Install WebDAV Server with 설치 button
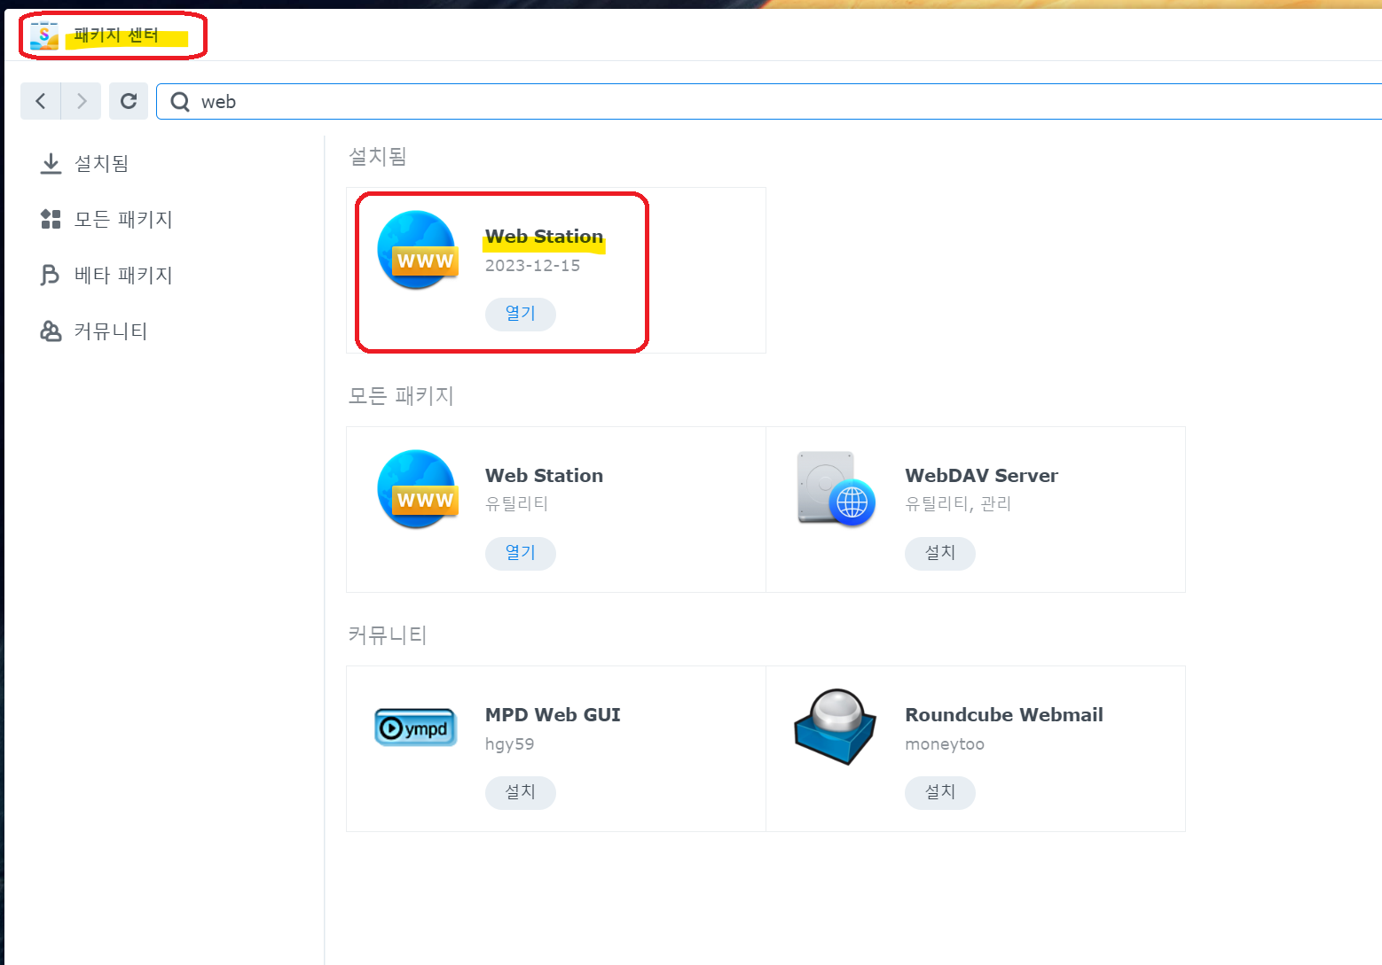The height and width of the screenshot is (965, 1382). point(940,553)
